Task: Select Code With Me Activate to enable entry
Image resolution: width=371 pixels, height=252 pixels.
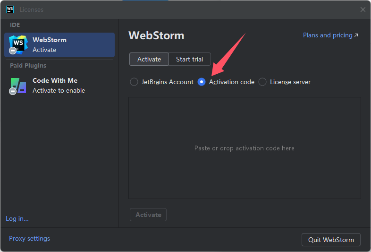Action: click(59, 86)
